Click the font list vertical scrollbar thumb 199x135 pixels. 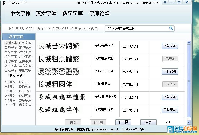coord(189,81)
